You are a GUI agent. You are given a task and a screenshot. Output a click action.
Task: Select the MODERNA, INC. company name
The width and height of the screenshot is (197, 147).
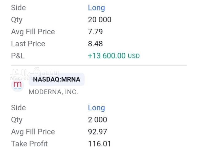(x=53, y=92)
